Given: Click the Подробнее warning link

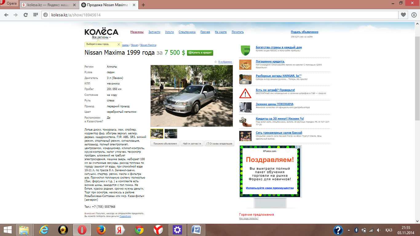Looking at the screenshot, I should pos(125,216).
